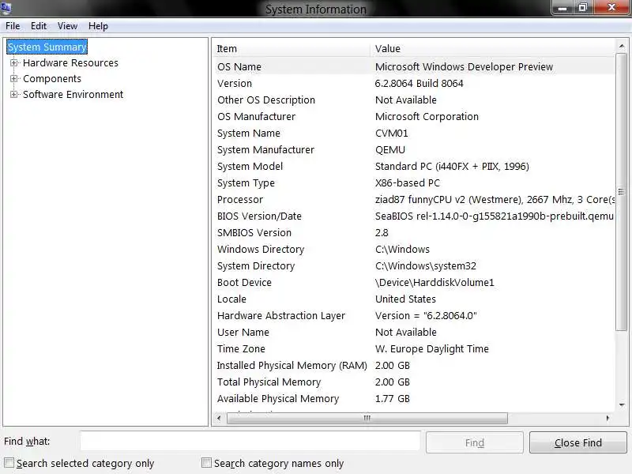The height and width of the screenshot is (474, 632).
Task: Click the Item column header
Action: click(290, 49)
